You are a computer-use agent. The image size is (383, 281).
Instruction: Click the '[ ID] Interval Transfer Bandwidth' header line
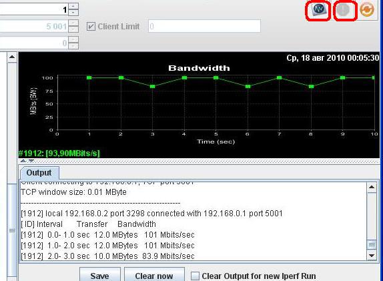(89, 224)
